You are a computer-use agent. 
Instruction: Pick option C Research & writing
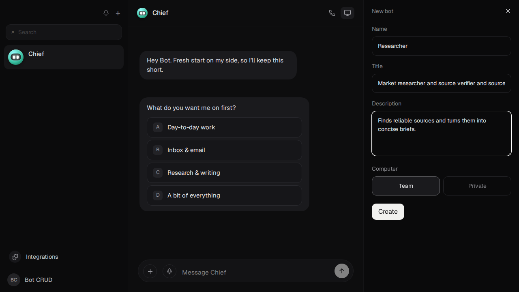pyautogui.click(x=224, y=173)
